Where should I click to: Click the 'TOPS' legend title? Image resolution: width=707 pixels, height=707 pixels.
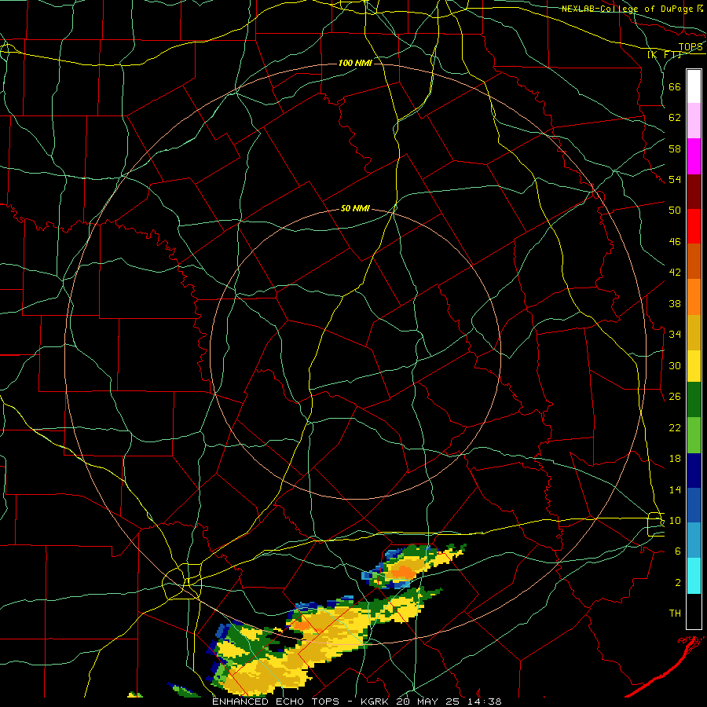(x=691, y=47)
